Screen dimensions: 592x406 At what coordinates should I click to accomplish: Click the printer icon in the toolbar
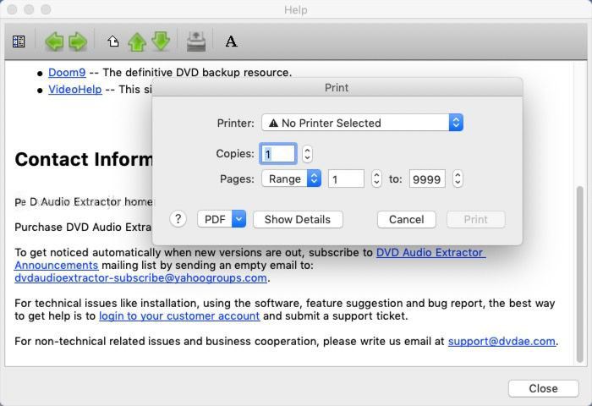coord(196,41)
